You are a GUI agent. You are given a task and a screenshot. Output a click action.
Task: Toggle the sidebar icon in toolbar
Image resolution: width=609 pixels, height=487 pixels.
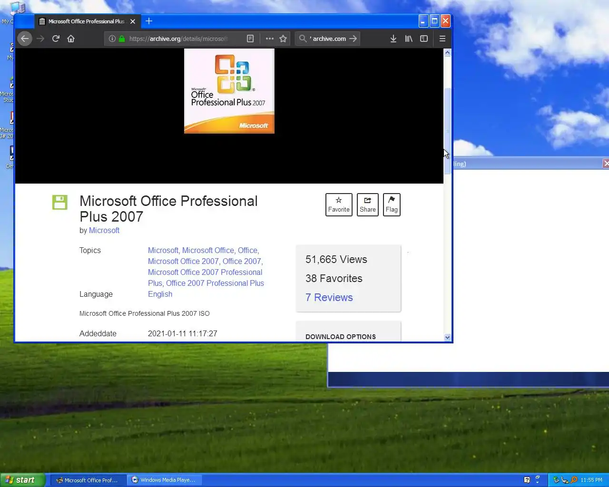coord(424,39)
